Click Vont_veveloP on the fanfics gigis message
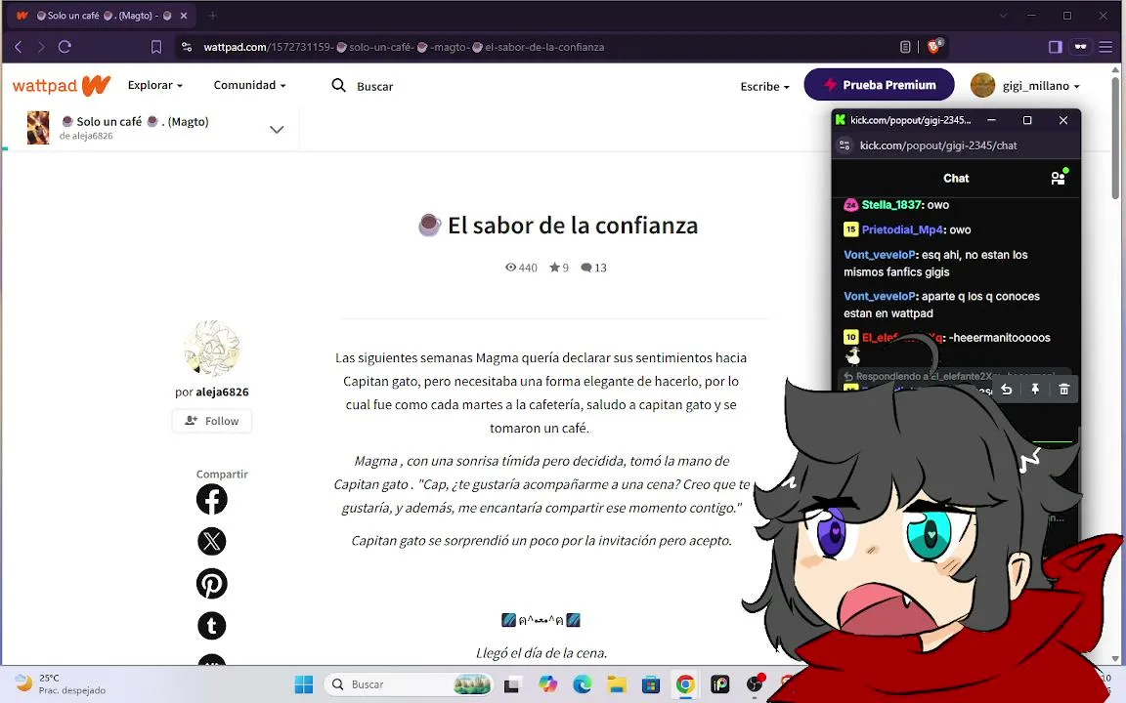Viewport: 1126px width, 703px height. (880, 255)
